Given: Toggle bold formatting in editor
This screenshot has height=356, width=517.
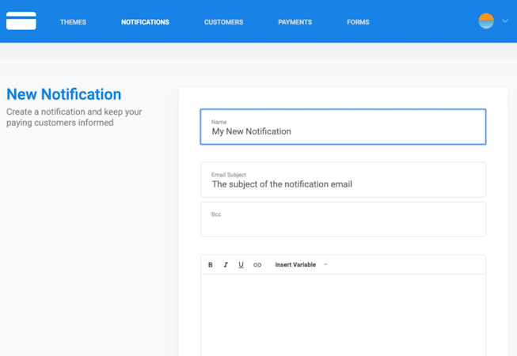Looking at the screenshot, I should point(211,265).
